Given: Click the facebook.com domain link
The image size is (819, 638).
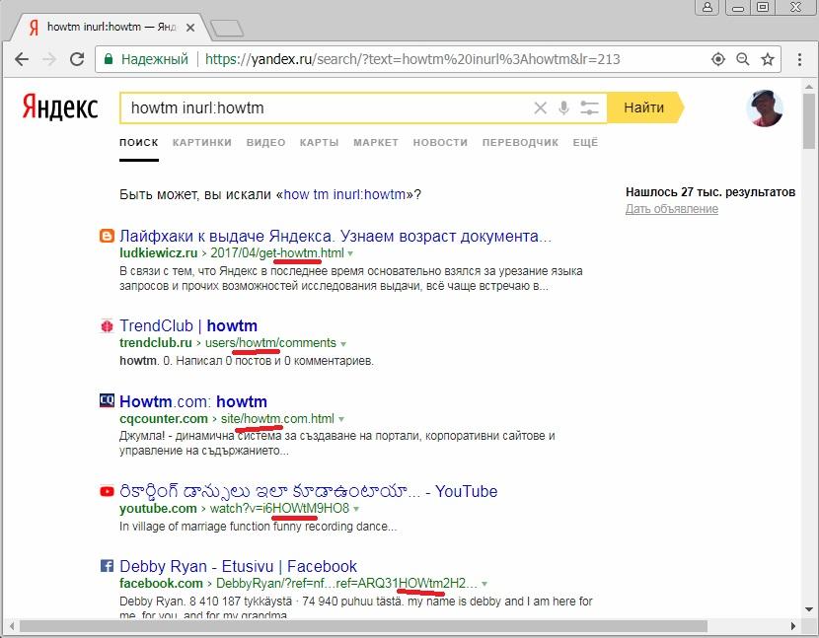Looking at the screenshot, I should pos(161,583).
